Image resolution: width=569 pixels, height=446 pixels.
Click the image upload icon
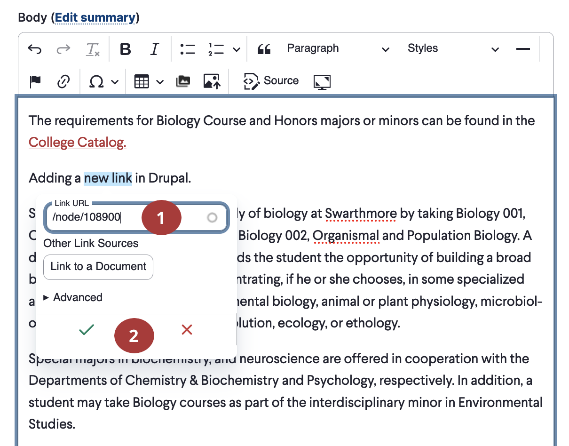[x=212, y=81]
